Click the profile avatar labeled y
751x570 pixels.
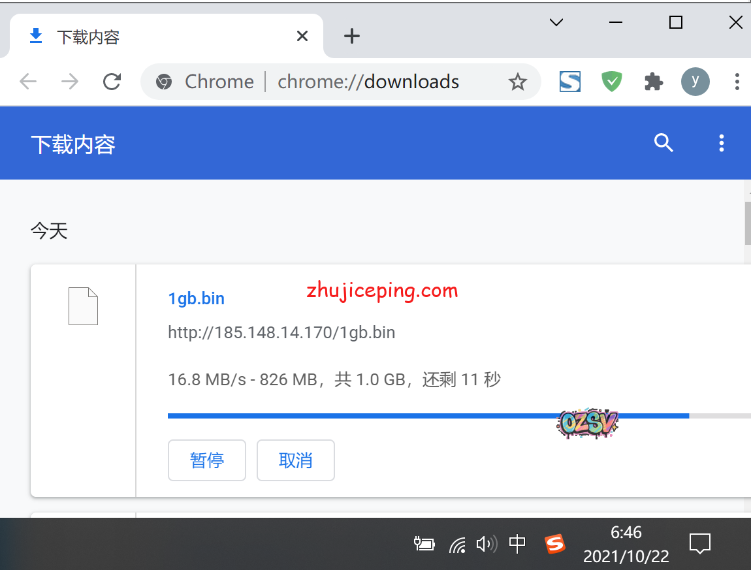point(695,82)
